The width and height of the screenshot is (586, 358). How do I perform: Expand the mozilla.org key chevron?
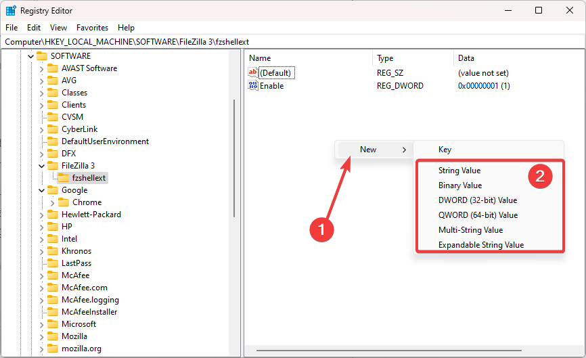(x=41, y=349)
